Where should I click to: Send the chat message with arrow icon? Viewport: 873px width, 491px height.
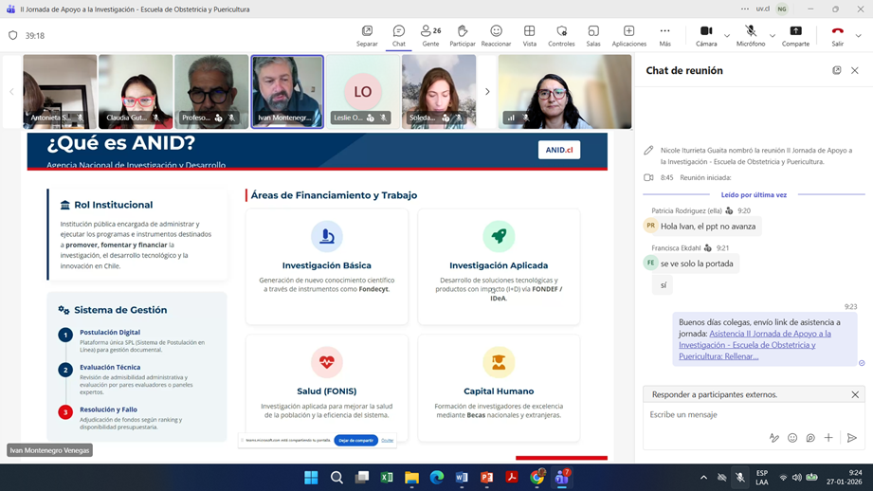851,438
